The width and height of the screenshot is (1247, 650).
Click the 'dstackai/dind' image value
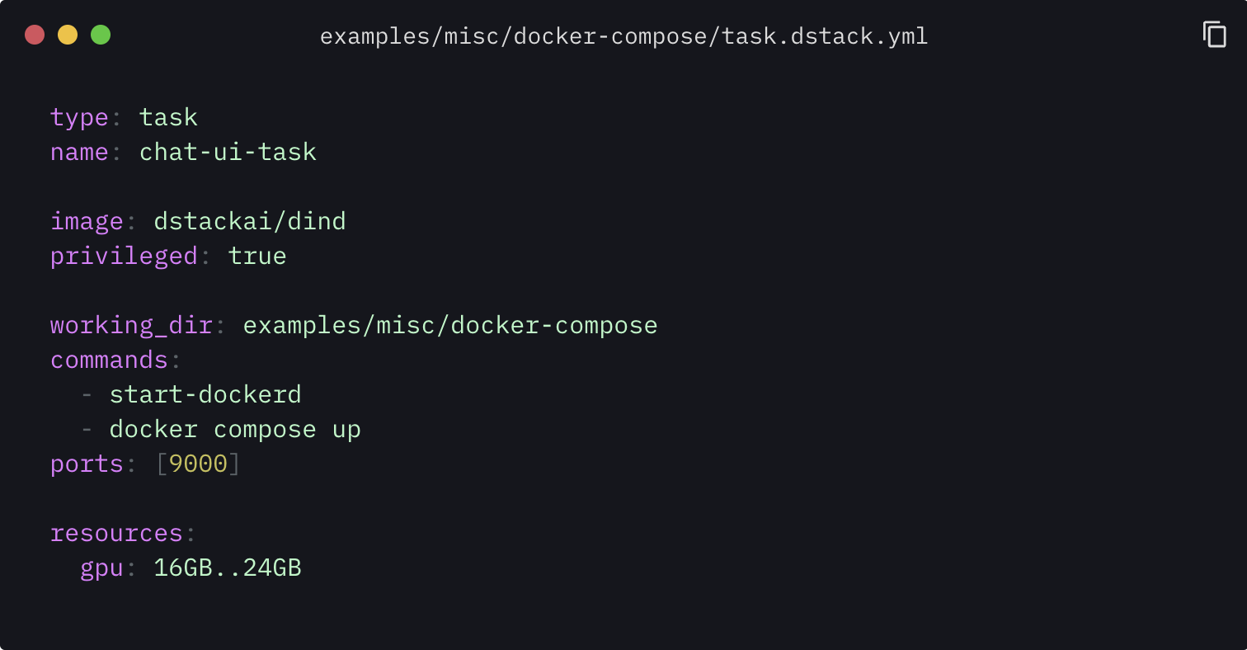coord(250,221)
